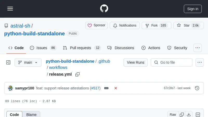Switch to Blame view
208x117 pixels.
tap(31, 115)
